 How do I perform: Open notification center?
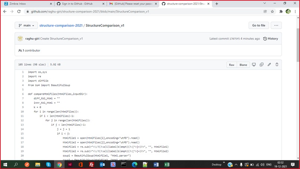point(293,165)
